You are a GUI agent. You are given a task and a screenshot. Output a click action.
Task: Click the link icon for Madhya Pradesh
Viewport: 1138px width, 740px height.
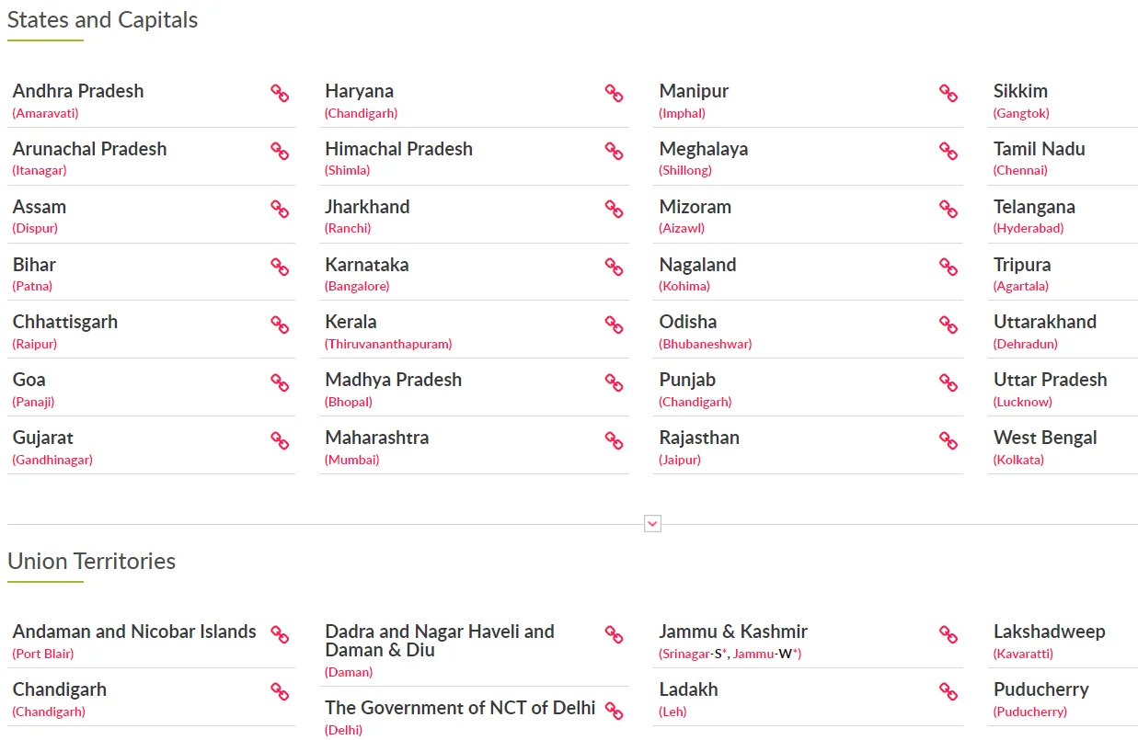coord(614,381)
